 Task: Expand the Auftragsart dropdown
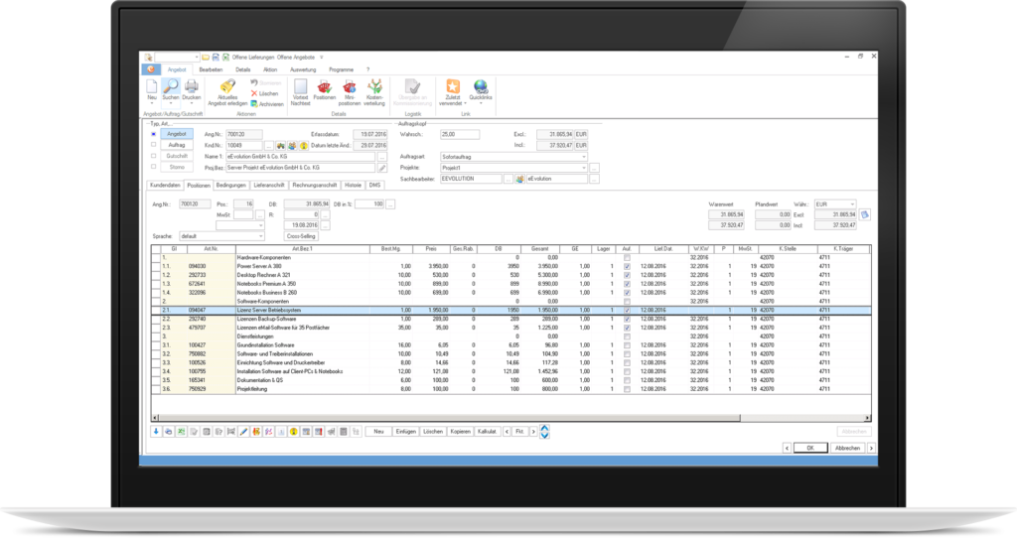click(584, 157)
